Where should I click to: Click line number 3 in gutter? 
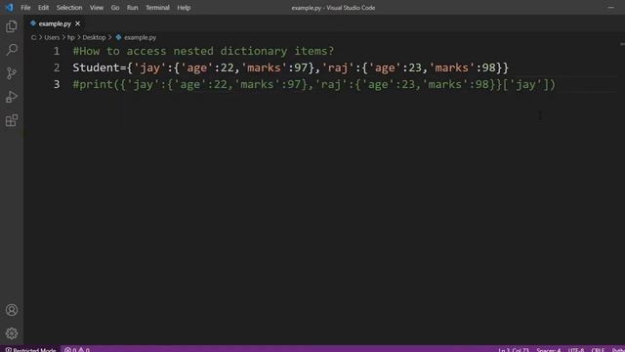pos(57,84)
